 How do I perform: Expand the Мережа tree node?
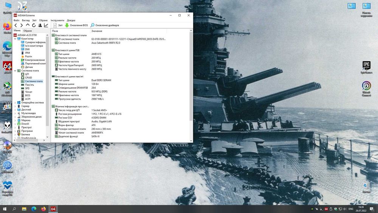click(15, 120)
